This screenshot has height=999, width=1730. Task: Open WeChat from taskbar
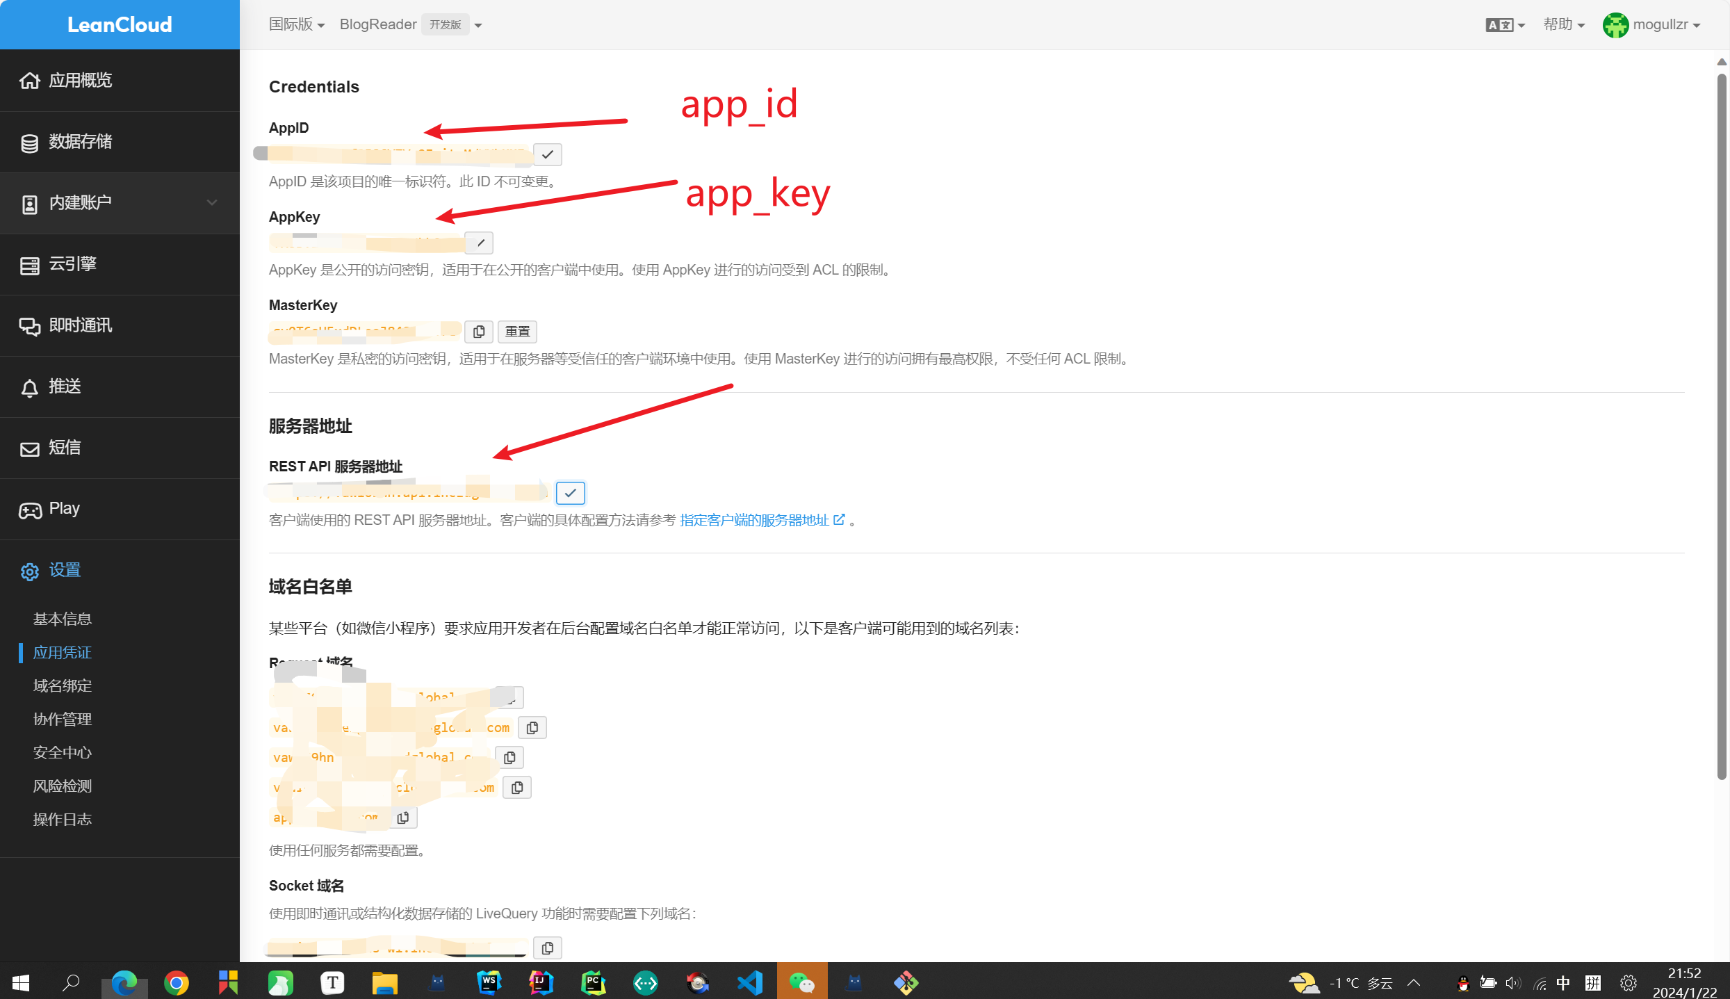click(x=802, y=982)
